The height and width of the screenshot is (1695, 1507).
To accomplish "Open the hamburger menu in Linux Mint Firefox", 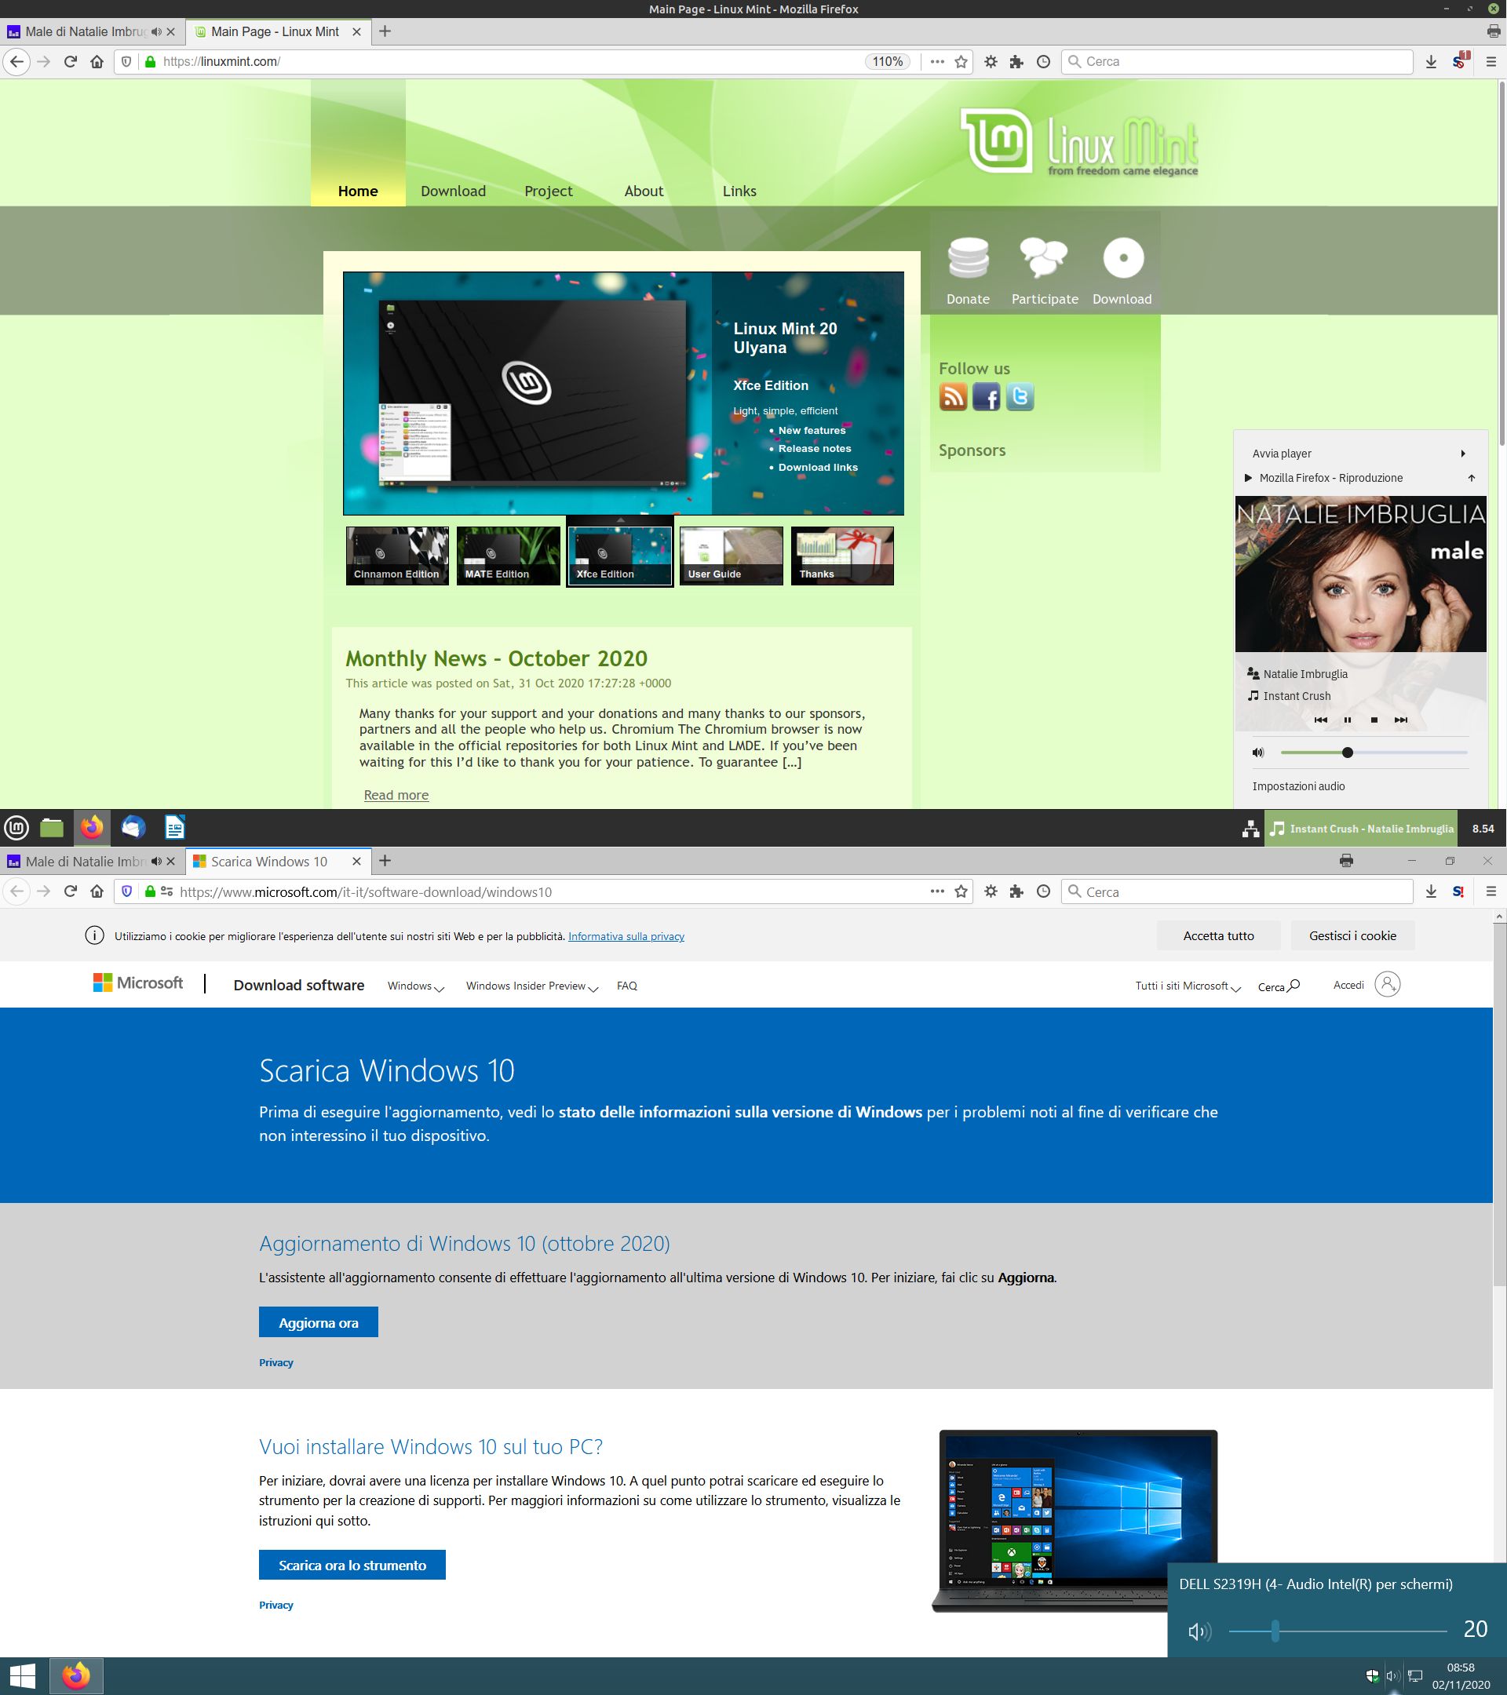I will [x=1491, y=61].
